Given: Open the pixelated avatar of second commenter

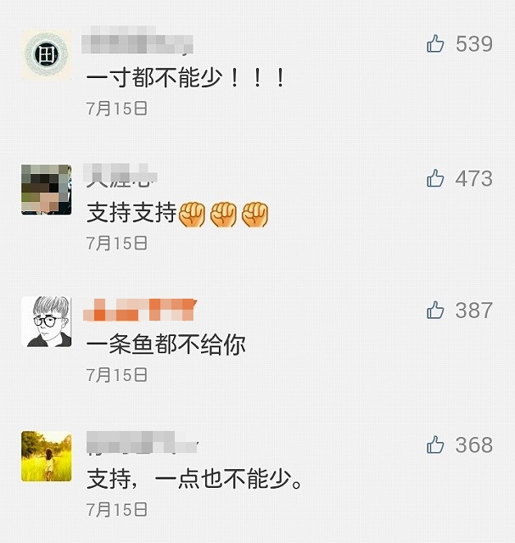Looking at the screenshot, I should click(47, 189).
